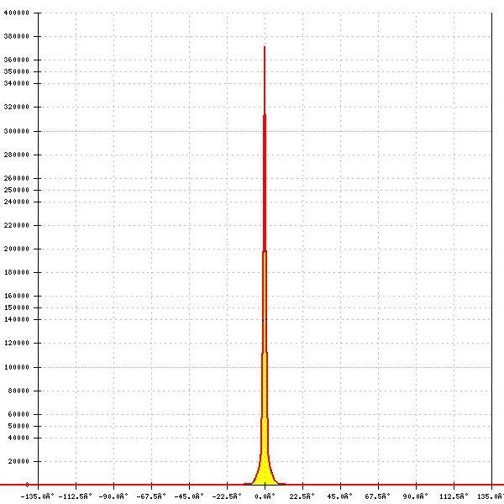Screen dimensions: 504x504
Task: Select the 20000 y-axis label
Action: click(18, 461)
